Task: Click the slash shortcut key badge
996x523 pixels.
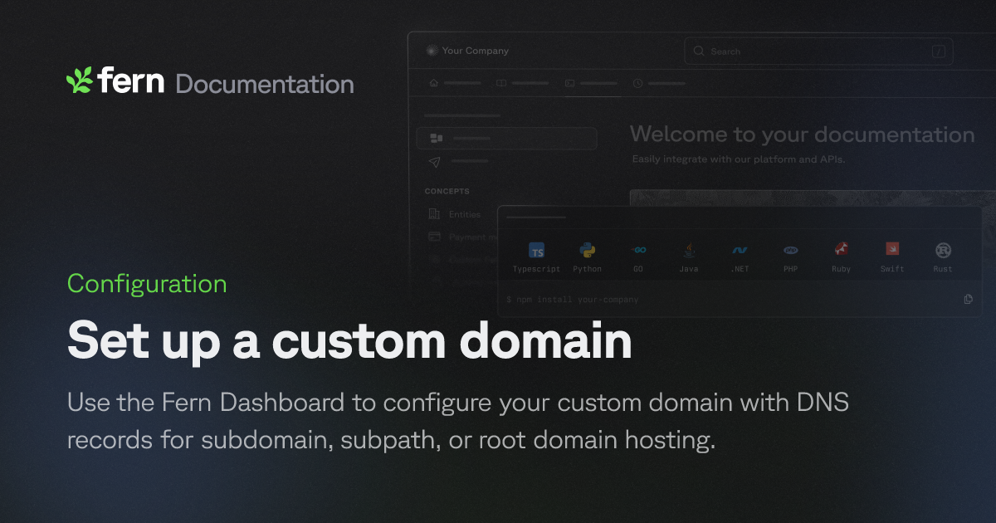Action: (x=939, y=51)
